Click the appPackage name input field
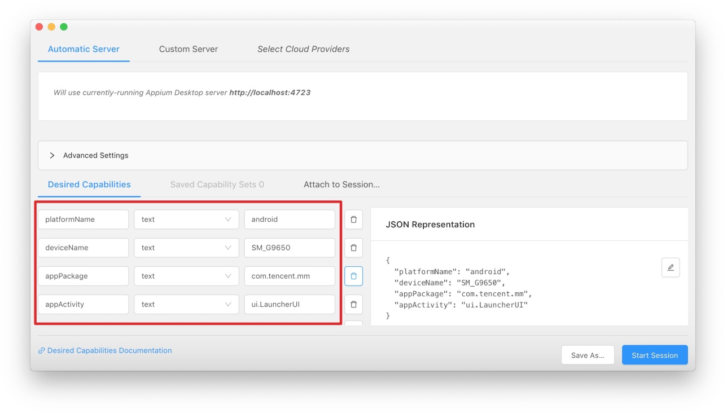The image size is (727, 413). (84, 276)
